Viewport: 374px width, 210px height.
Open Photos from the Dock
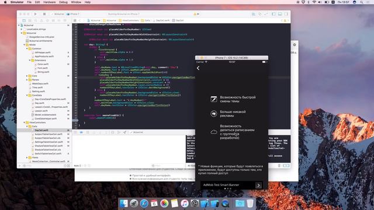pos(164,204)
